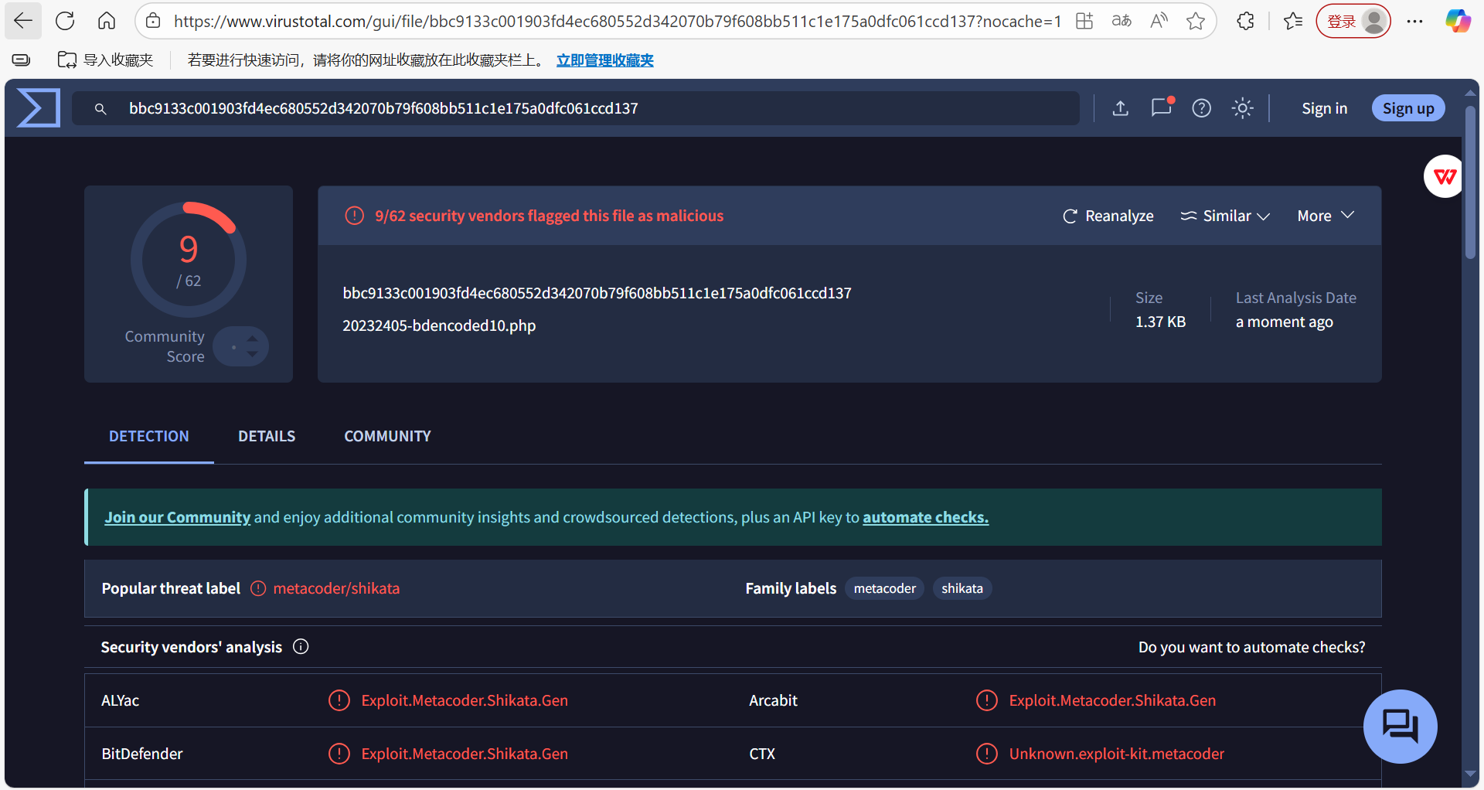
Task: Click the a moment ago analysis date
Action: (x=1284, y=322)
